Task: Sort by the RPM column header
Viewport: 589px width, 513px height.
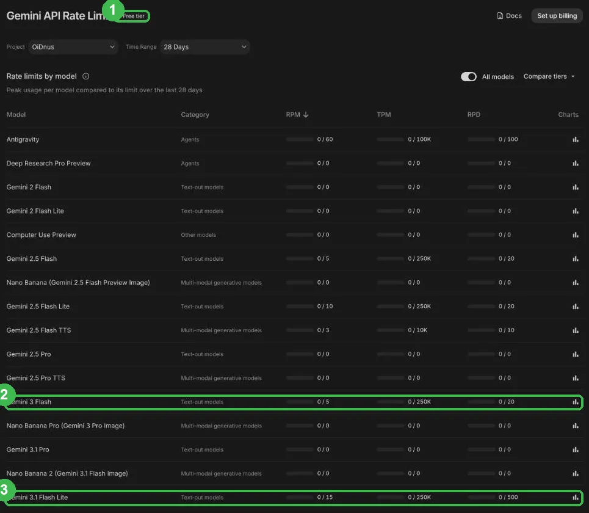Action: (297, 115)
